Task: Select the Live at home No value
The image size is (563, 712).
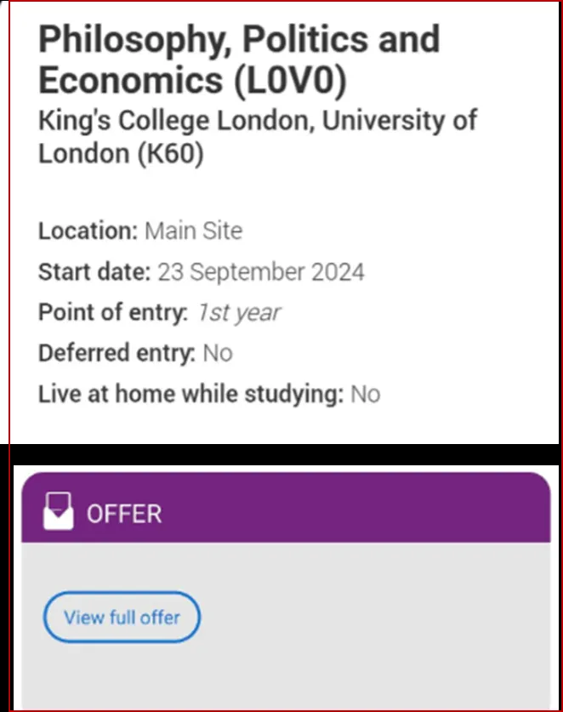Action: 366,394
